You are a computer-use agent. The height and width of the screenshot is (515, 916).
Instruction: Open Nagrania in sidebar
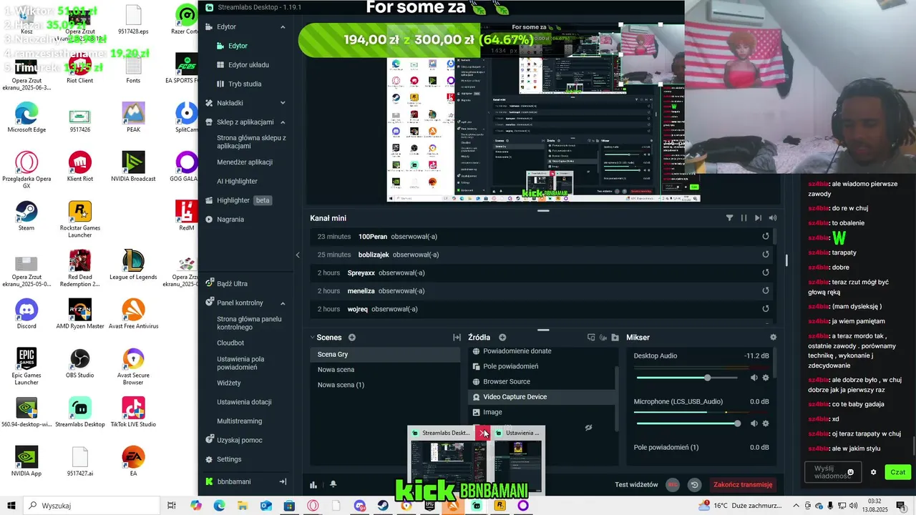(x=230, y=220)
